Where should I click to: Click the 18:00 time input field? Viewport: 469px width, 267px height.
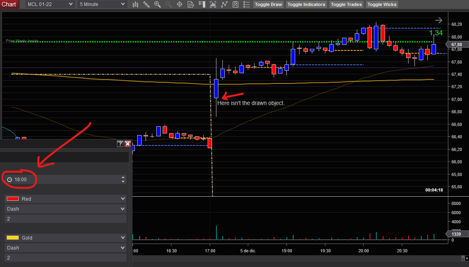(65, 180)
